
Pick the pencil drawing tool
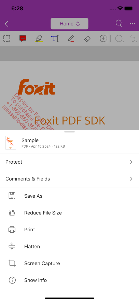click(x=71, y=38)
